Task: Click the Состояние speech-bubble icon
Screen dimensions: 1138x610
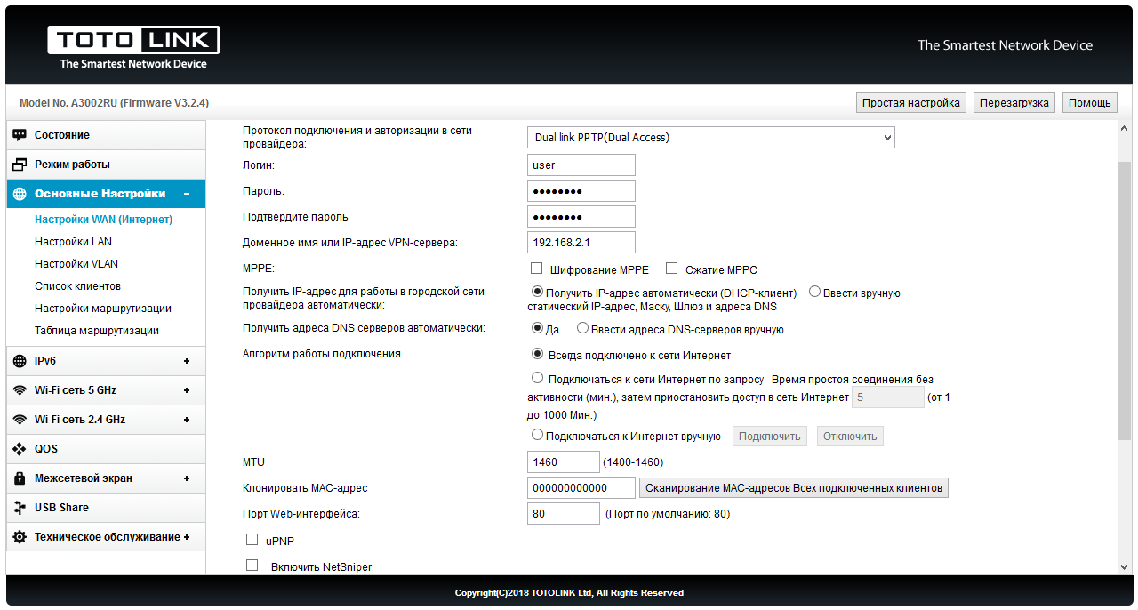Action: coord(20,135)
